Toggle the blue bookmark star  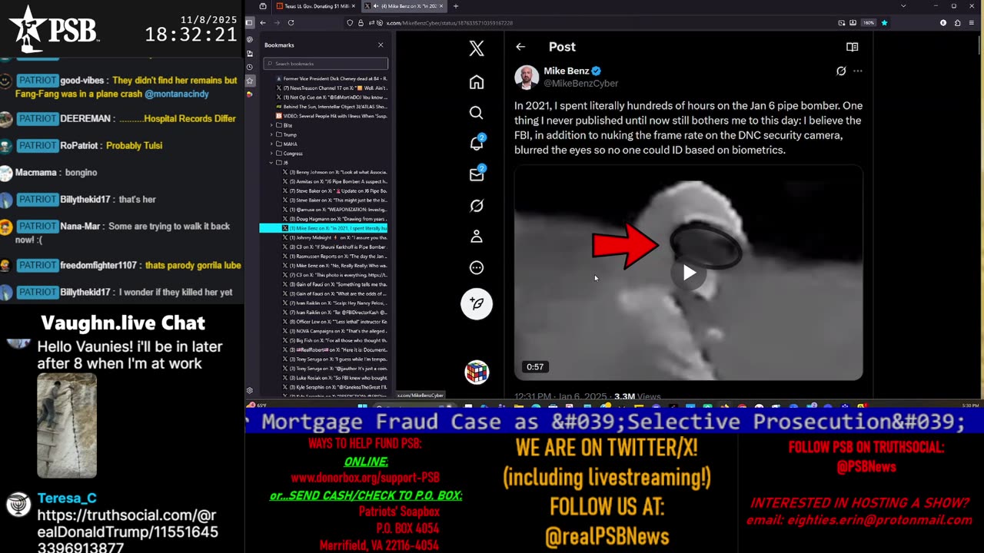click(x=884, y=23)
